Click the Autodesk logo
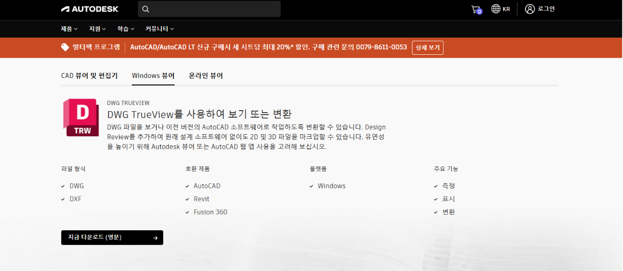This screenshot has height=271, width=623. coord(89,9)
